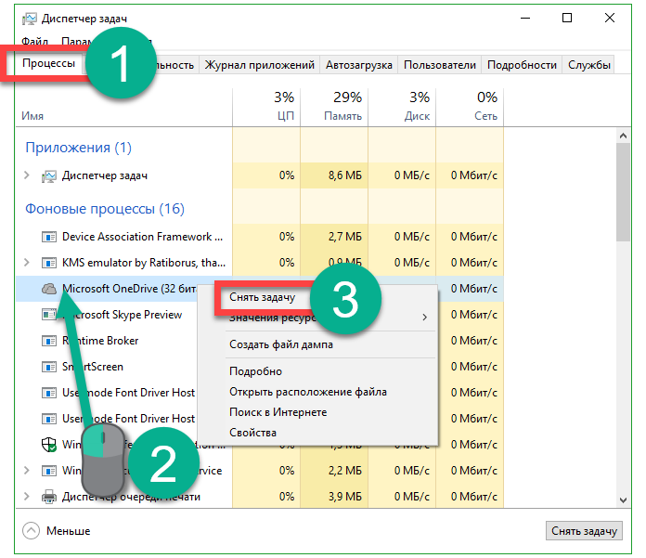Screen dimensions: 646x558
Task: Click the Device Association Framework process icon
Action: [49, 237]
